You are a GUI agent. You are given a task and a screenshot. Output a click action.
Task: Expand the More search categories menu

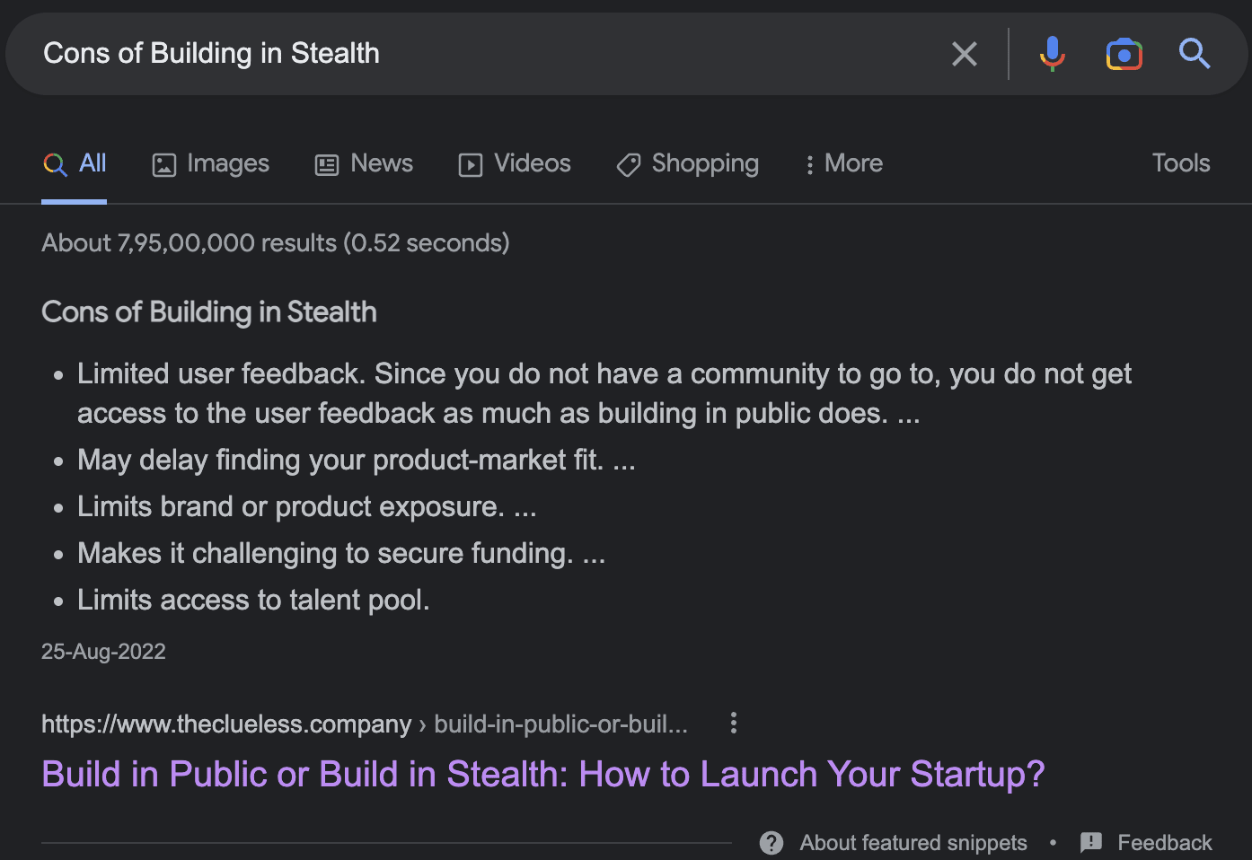[x=843, y=163]
